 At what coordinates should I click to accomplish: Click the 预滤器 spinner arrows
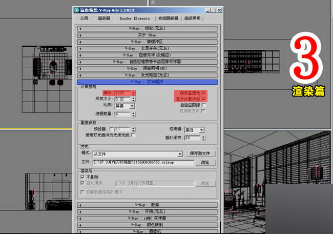point(133,129)
